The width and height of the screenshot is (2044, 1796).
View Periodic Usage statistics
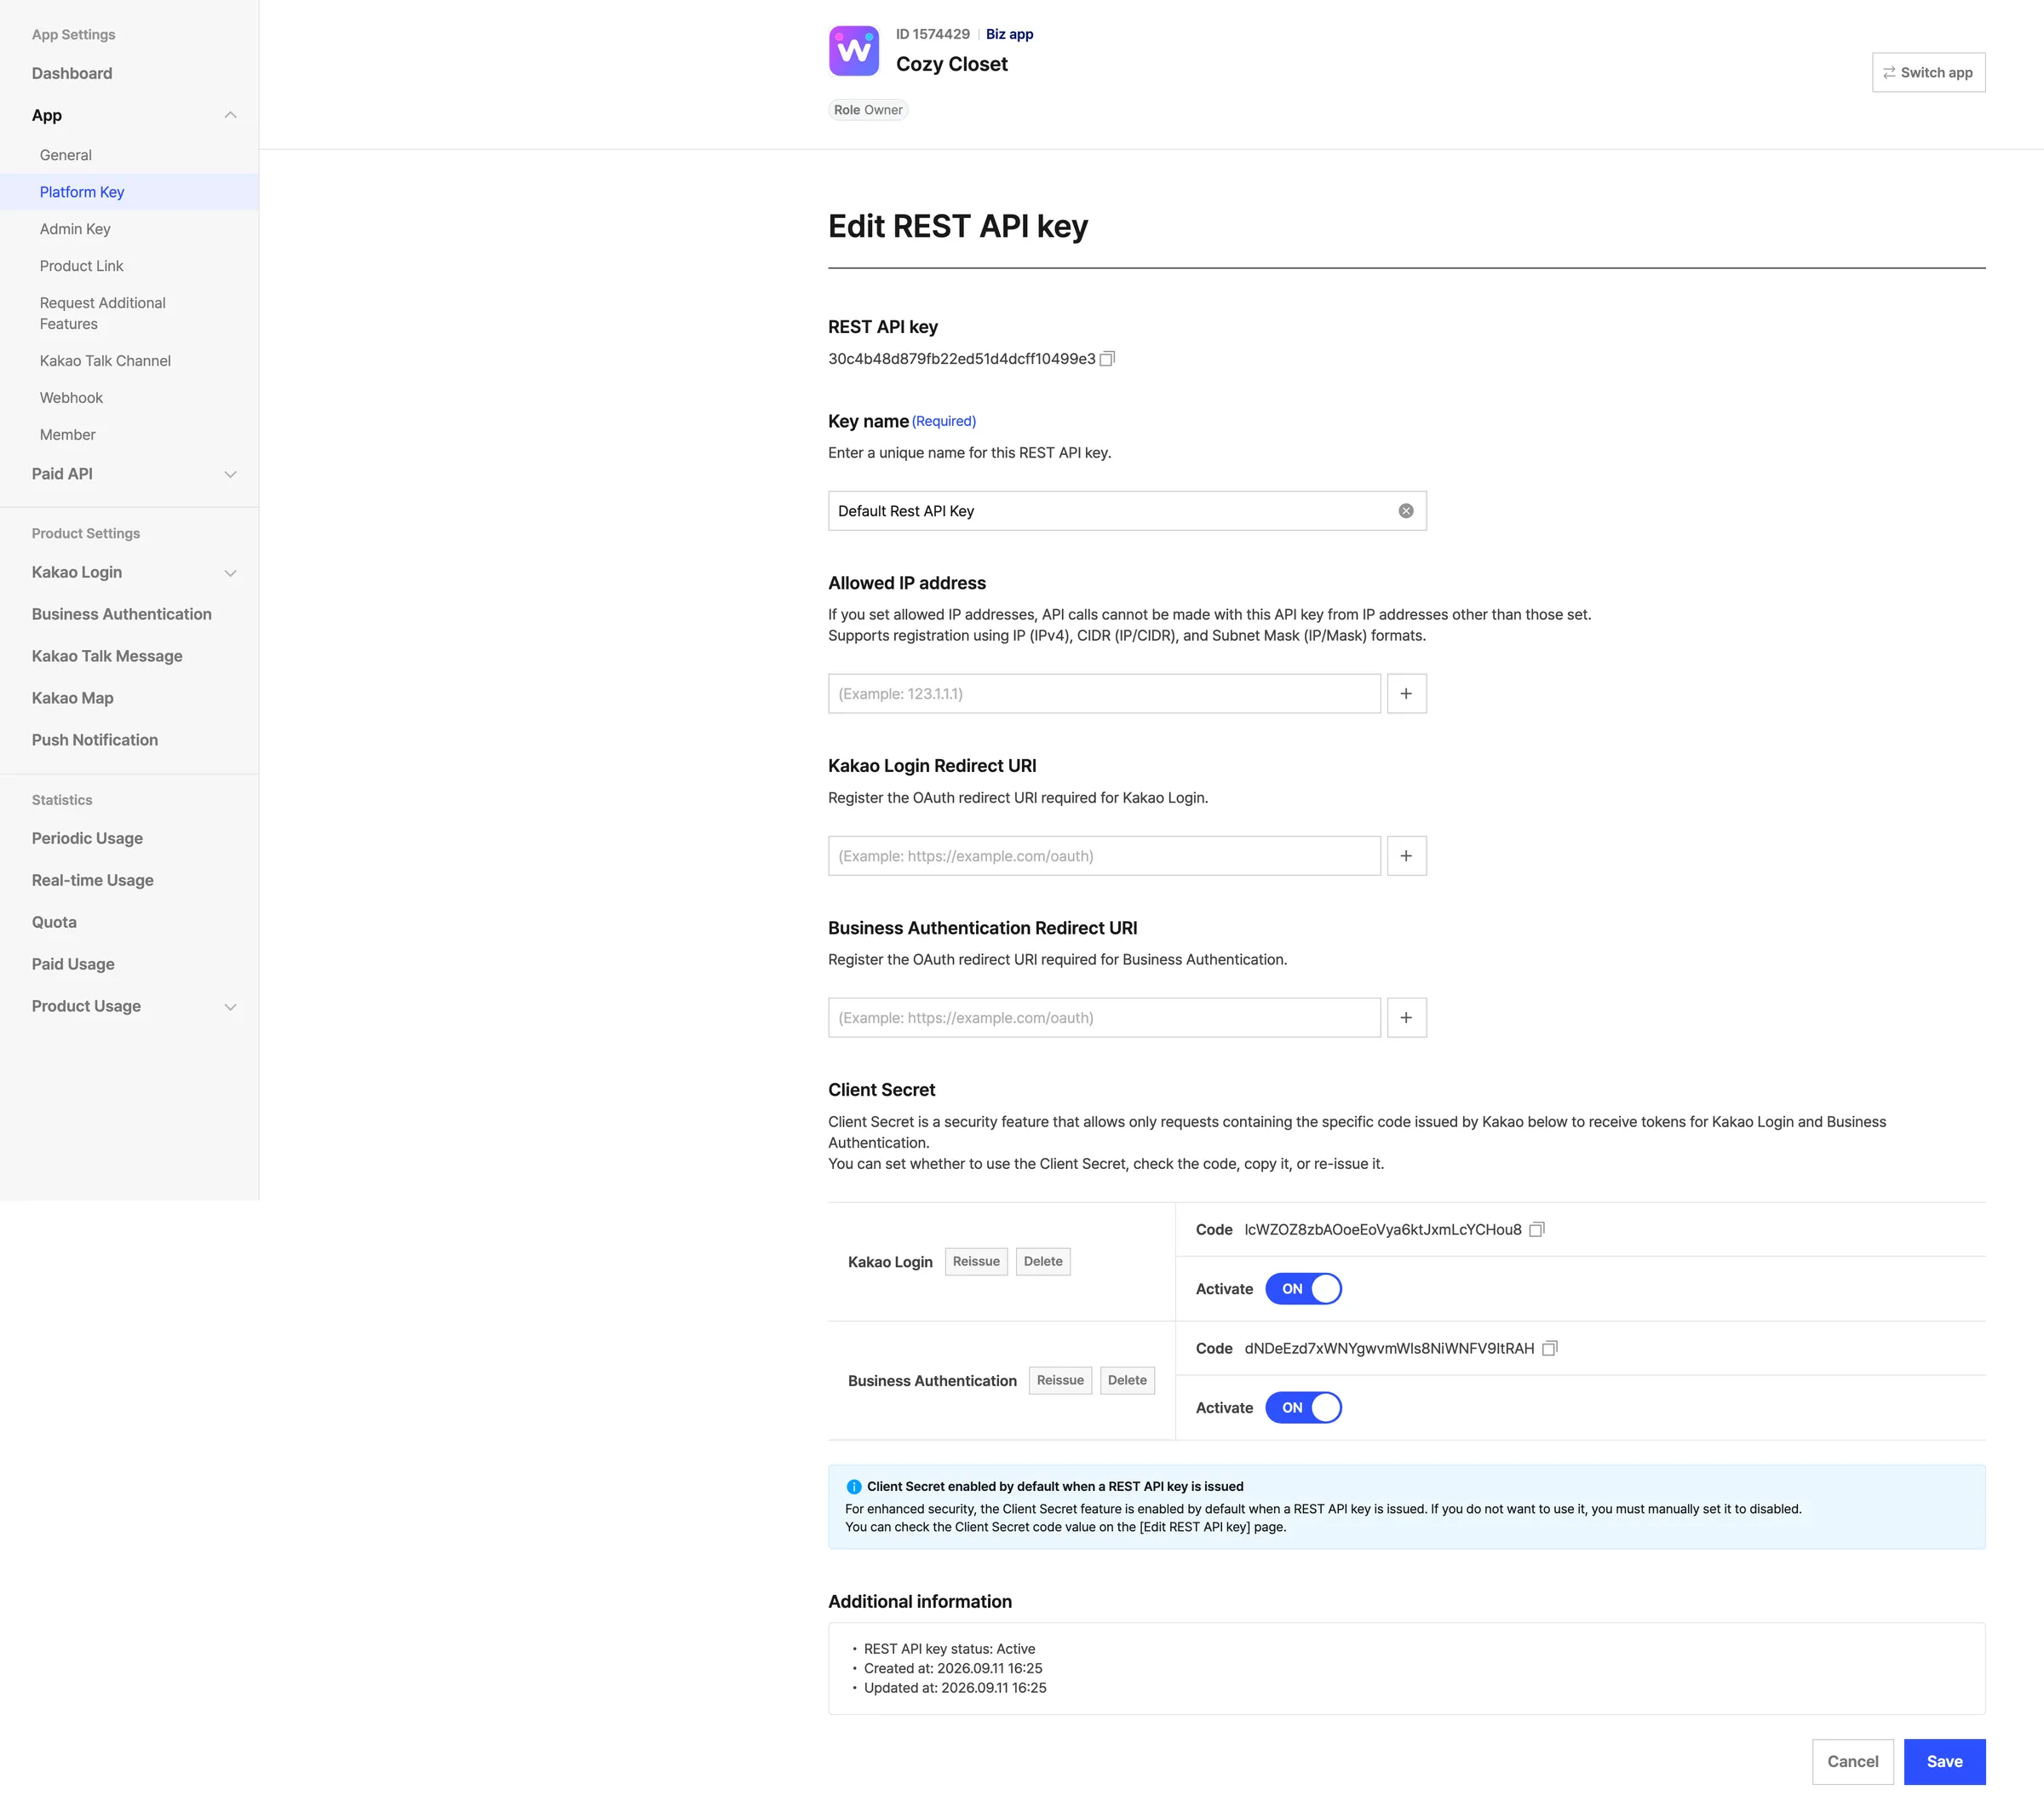[87, 838]
